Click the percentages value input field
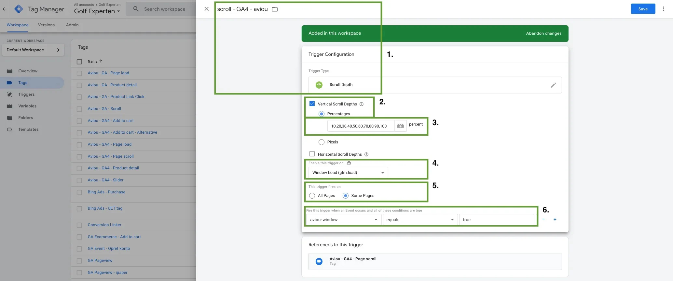This screenshot has height=281, width=673. coord(361,126)
